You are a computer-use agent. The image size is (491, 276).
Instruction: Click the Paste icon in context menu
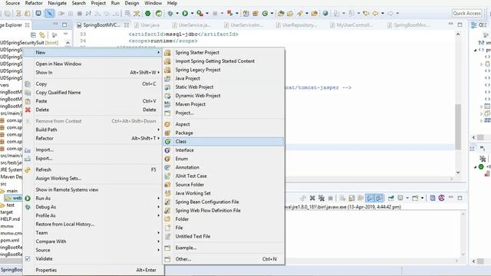click(28, 101)
